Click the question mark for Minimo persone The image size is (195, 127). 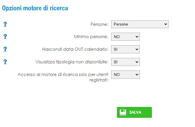point(5,37)
